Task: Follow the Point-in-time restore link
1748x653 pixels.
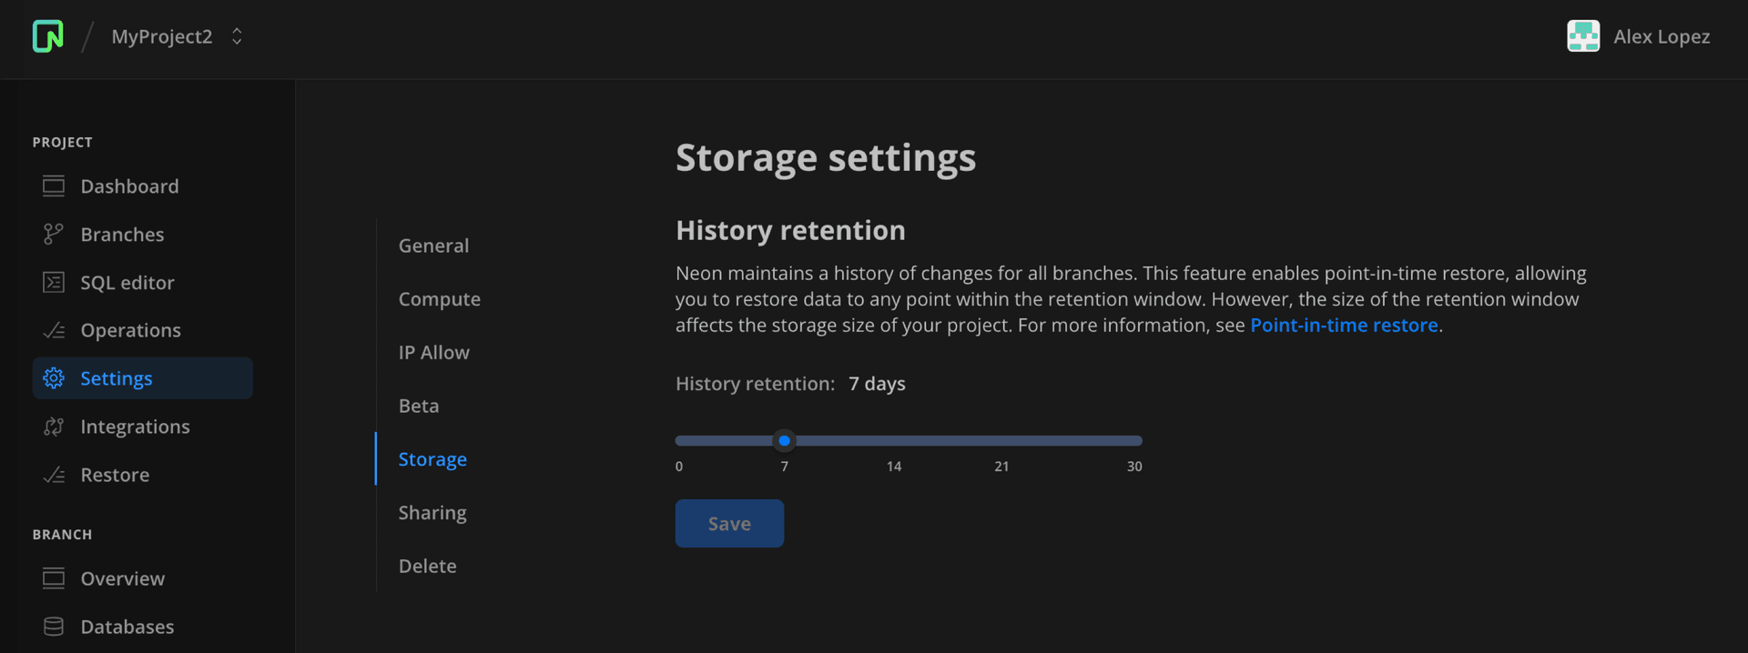Action: point(1343,326)
